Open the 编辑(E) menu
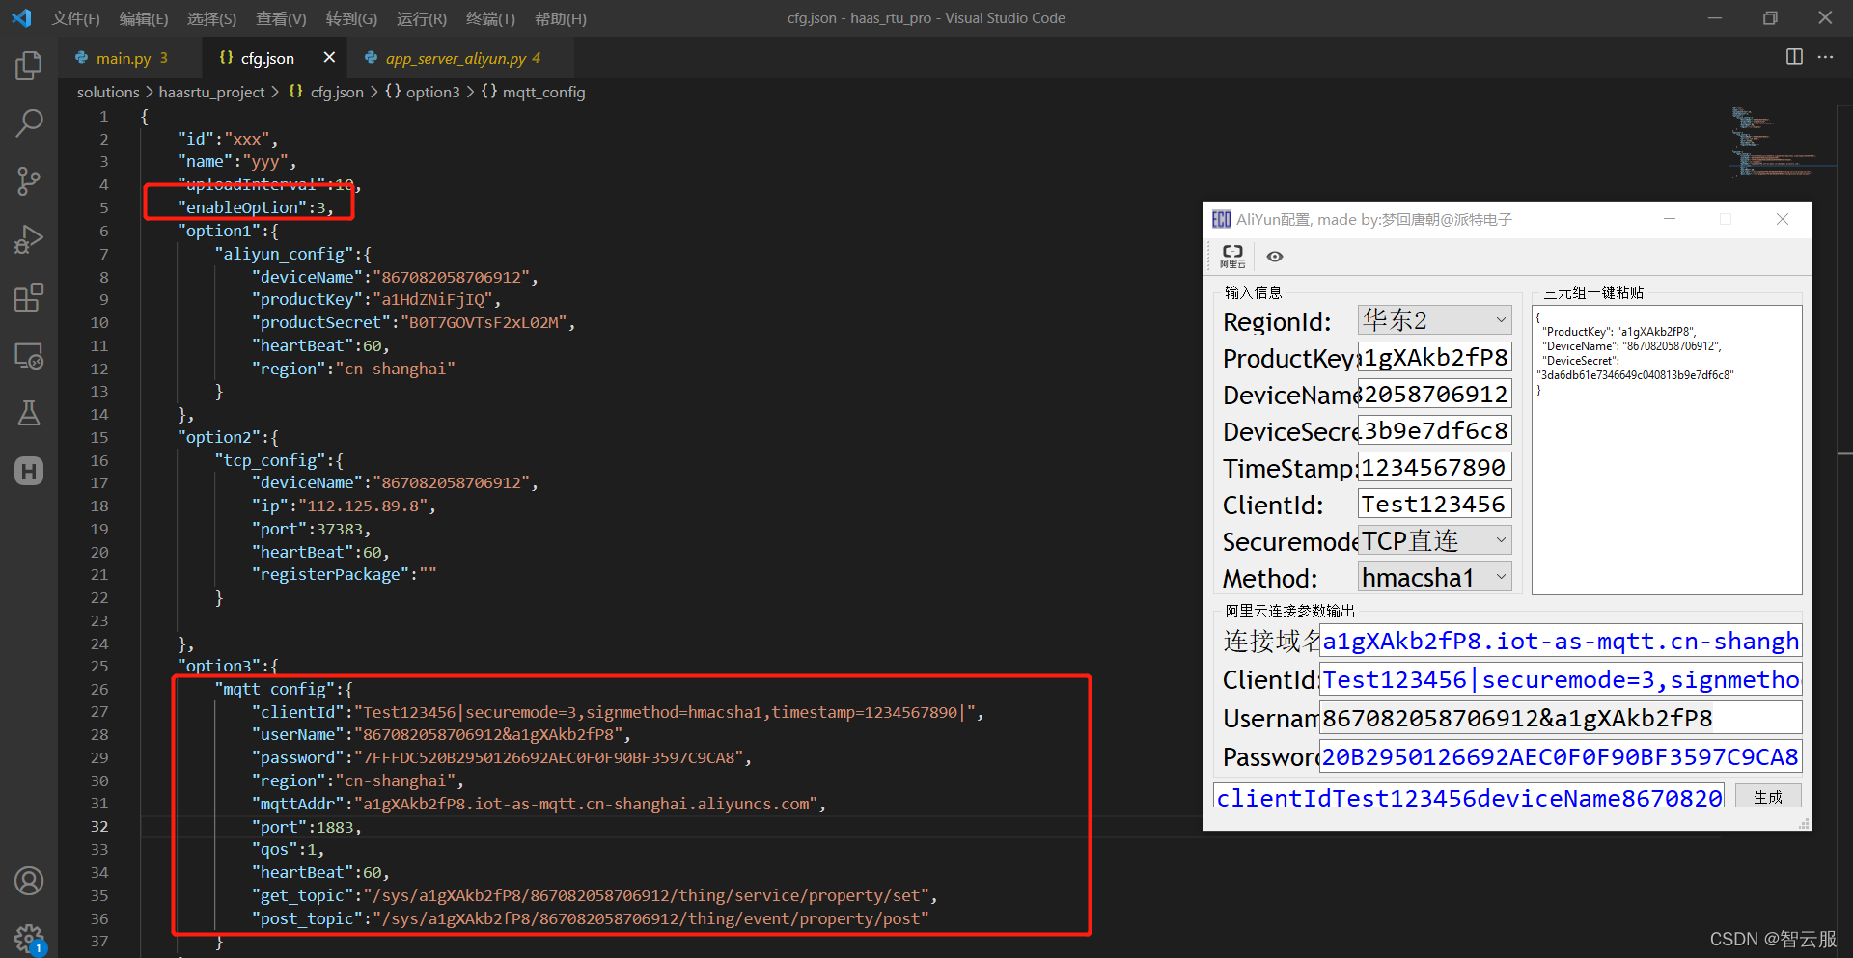Image resolution: width=1853 pixels, height=958 pixels. (x=144, y=18)
